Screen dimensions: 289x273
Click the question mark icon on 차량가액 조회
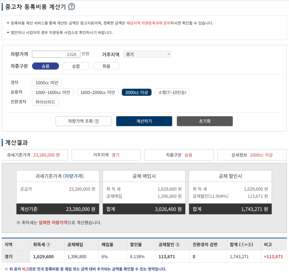(x=96, y=121)
